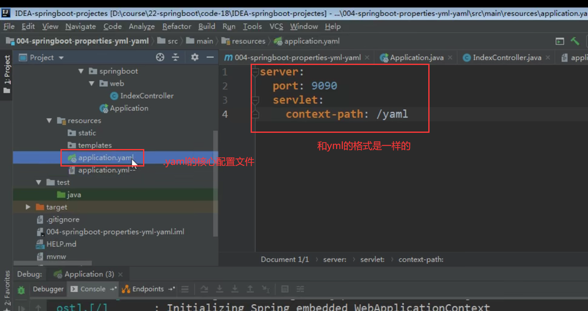Click the fold marker beside servlet line
The height and width of the screenshot is (311, 588).
256,100
